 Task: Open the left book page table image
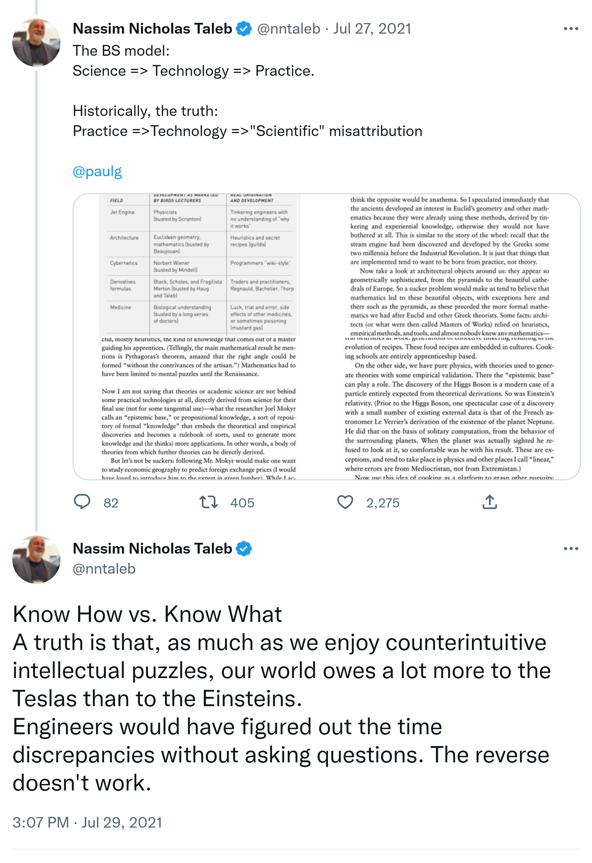click(200, 337)
